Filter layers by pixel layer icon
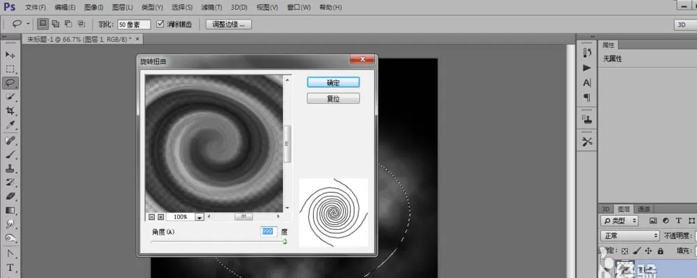Image resolution: width=697 pixels, height=278 pixels. click(652, 221)
